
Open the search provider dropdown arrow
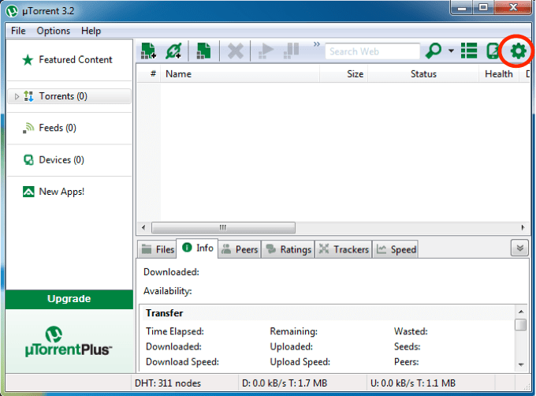click(451, 52)
